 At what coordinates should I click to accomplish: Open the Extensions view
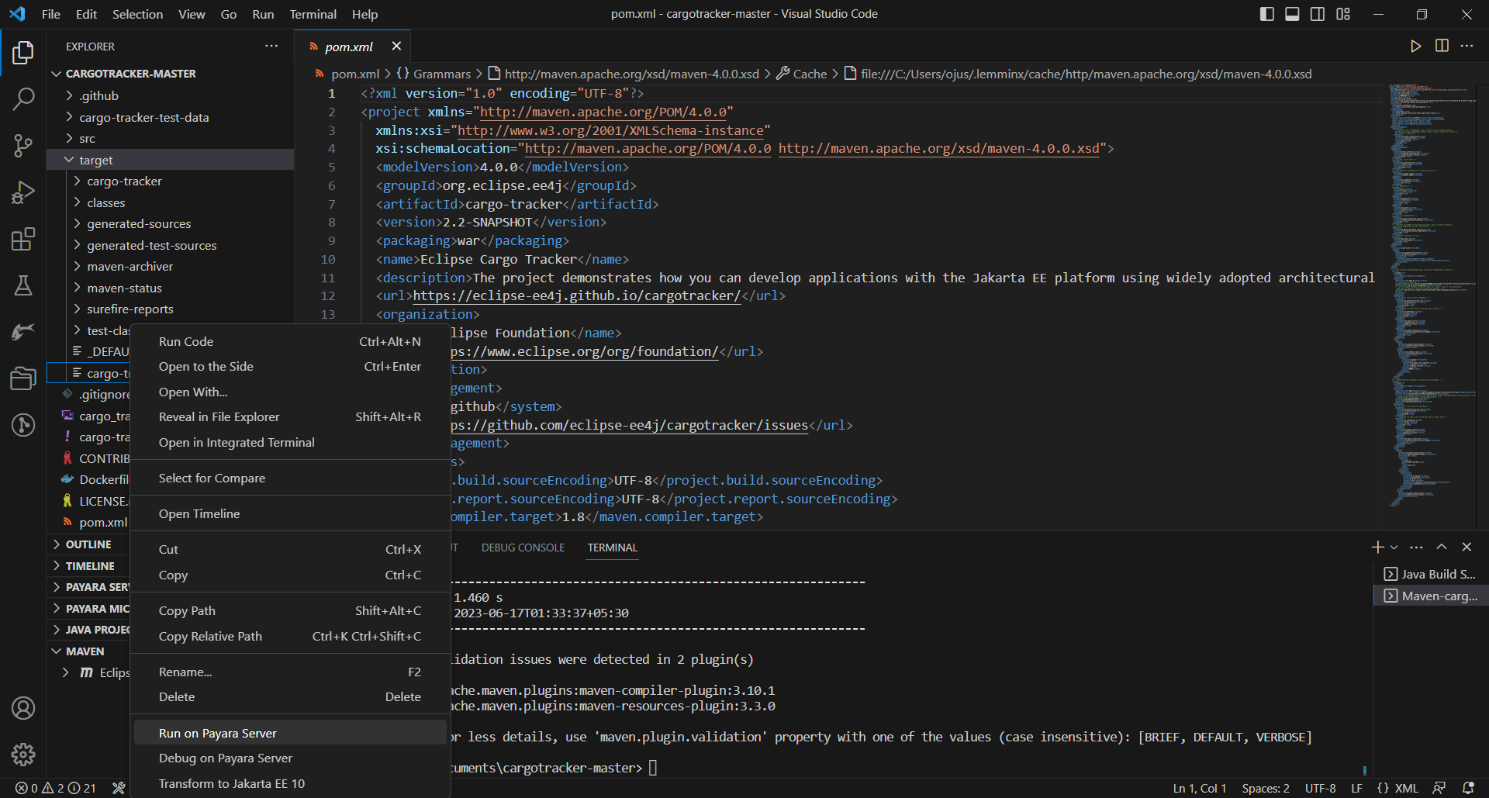click(x=23, y=239)
